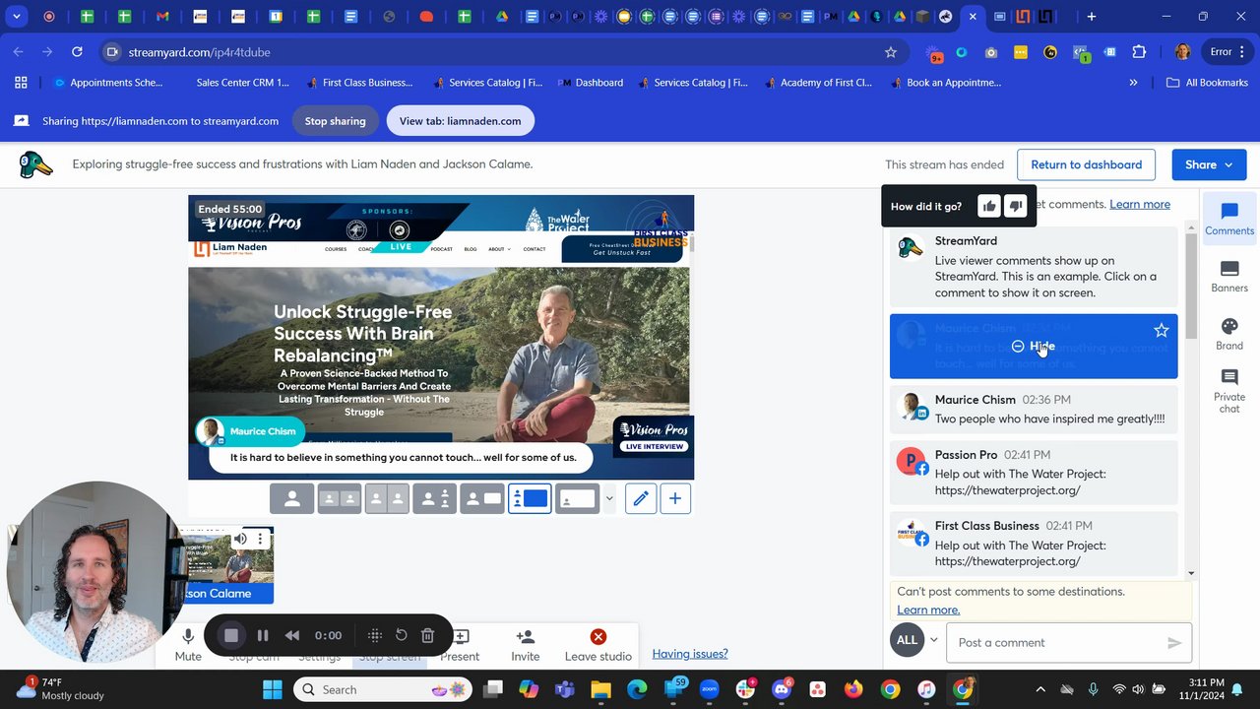Open the Having issues? link

pos(690,653)
